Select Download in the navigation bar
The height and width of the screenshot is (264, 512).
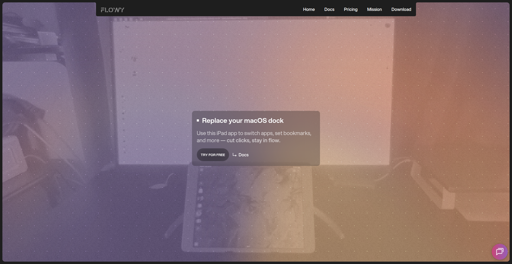[x=401, y=9]
